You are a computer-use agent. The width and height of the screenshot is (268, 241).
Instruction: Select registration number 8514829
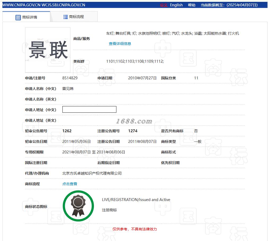tap(70, 78)
